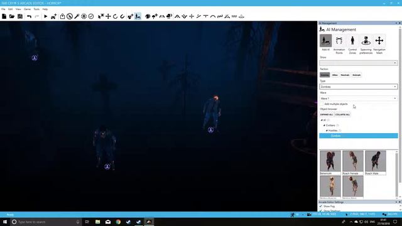
Task: Open the Show dropdown
Action: [359, 63]
